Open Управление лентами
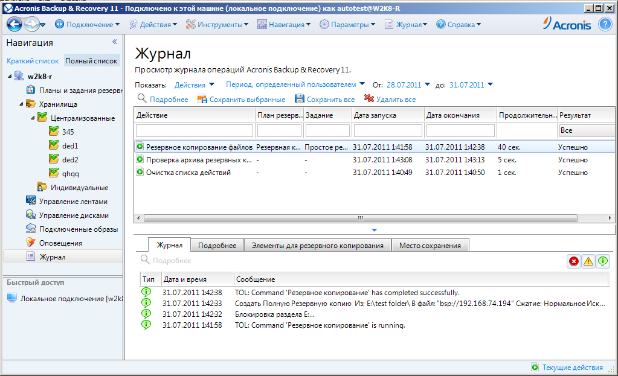The image size is (618, 376). pyautogui.click(x=67, y=201)
